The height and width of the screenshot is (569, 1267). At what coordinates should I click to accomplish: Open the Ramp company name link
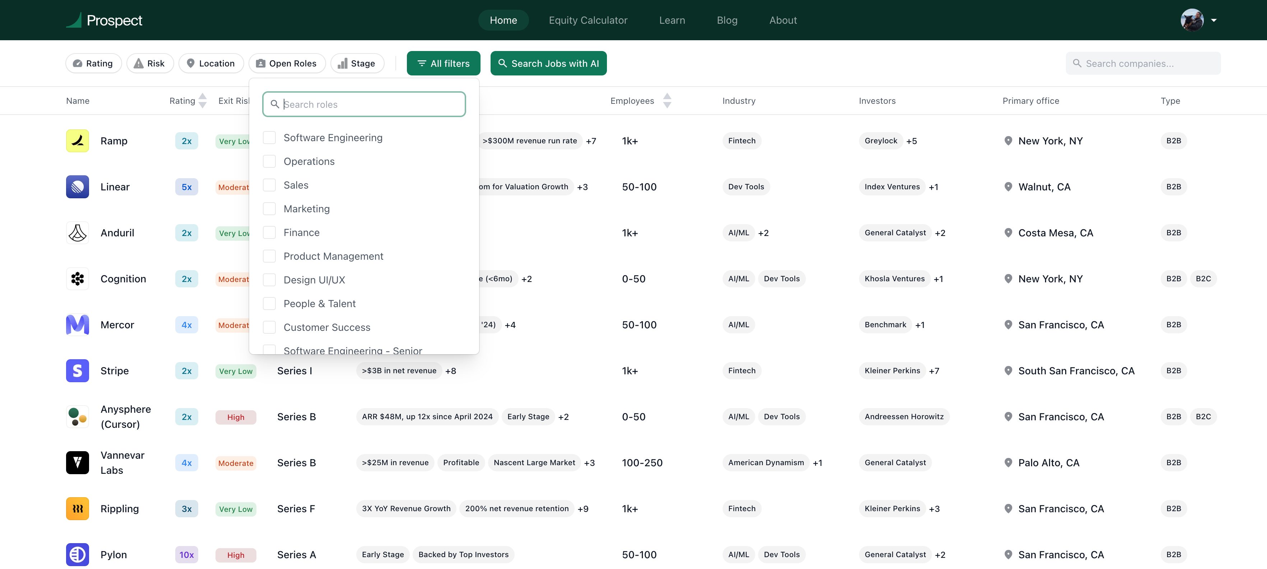[113, 141]
